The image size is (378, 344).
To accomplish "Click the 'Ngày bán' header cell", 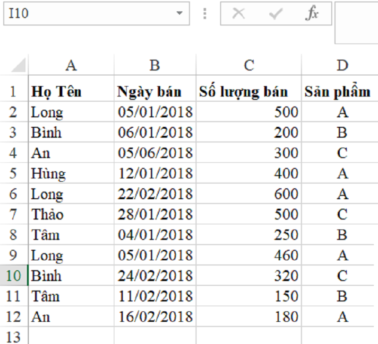I will pyautogui.click(x=156, y=92).
